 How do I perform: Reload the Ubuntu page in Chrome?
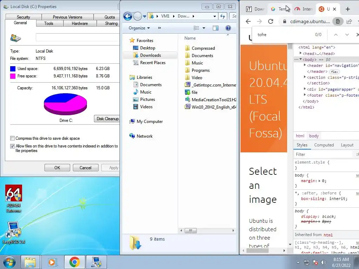pos(271,21)
